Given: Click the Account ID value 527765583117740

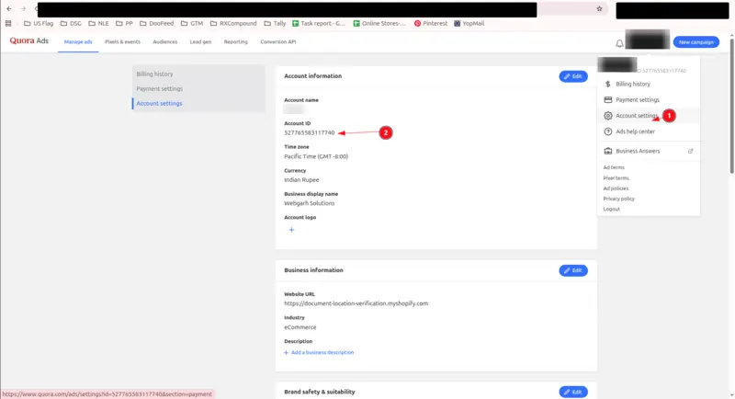Looking at the screenshot, I should [310, 132].
